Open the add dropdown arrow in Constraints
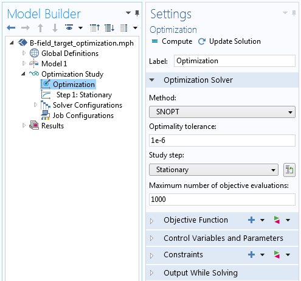Viewport: 301px width, 281px height. point(262,255)
